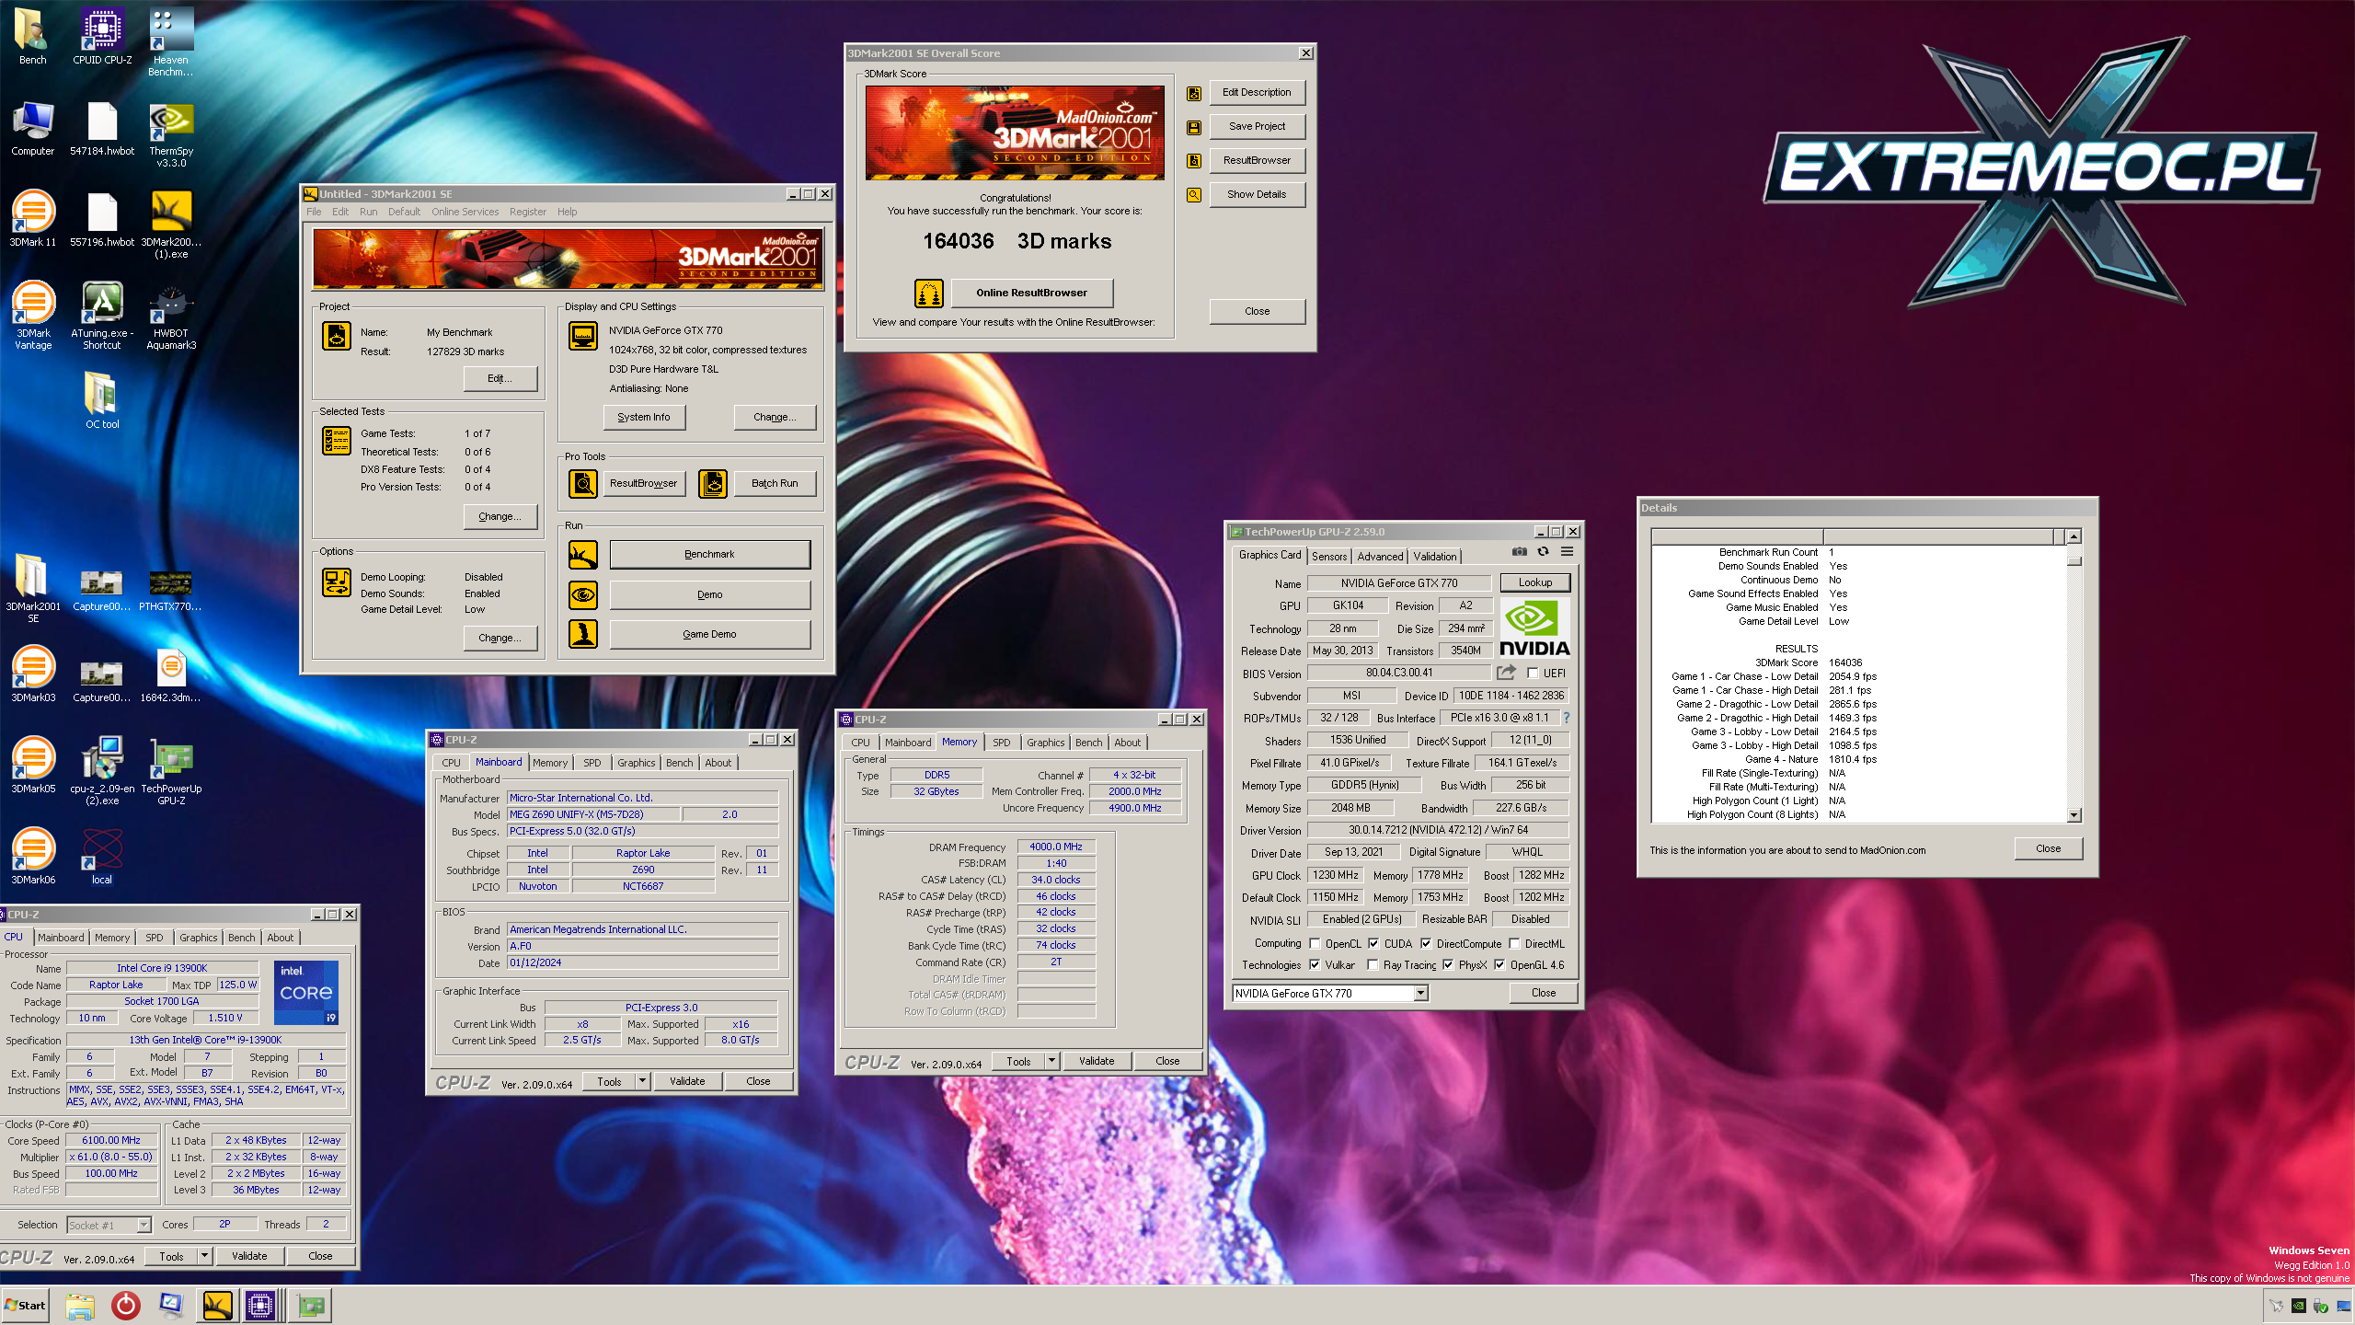Toggle the DirectML checkbox in GPU-Z
The height and width of the screenshot is (1325, 2355).
click(x=1514, y=943)
